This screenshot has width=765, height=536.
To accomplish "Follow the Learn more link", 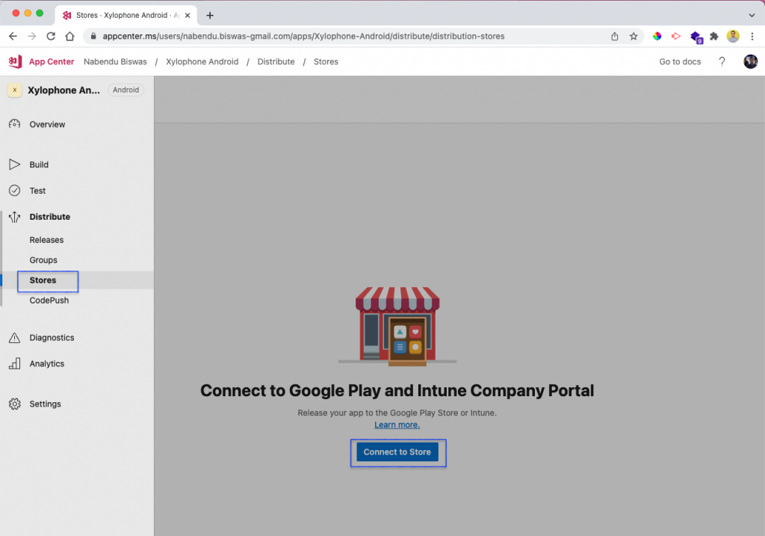I will 397,425.
